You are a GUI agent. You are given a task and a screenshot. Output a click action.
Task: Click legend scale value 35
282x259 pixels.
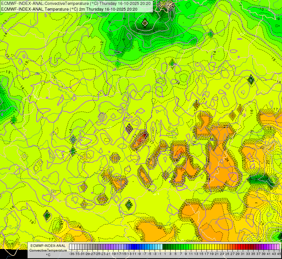253,254
